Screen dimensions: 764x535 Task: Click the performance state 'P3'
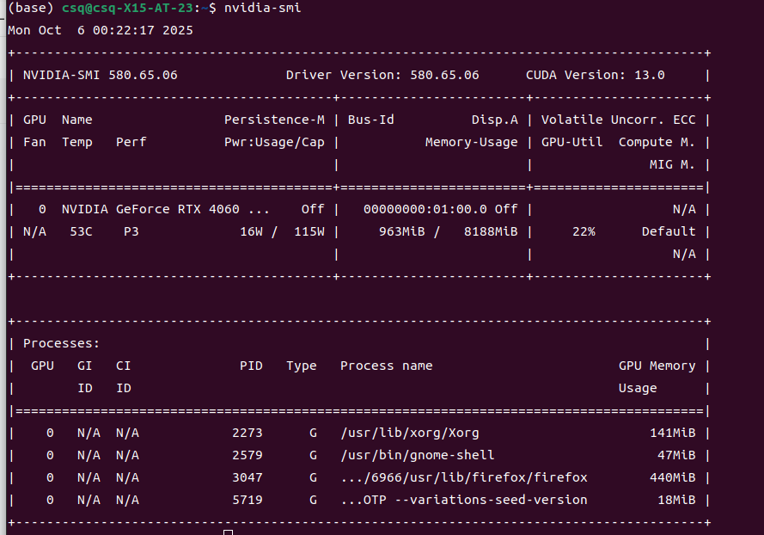coord(131,231)
